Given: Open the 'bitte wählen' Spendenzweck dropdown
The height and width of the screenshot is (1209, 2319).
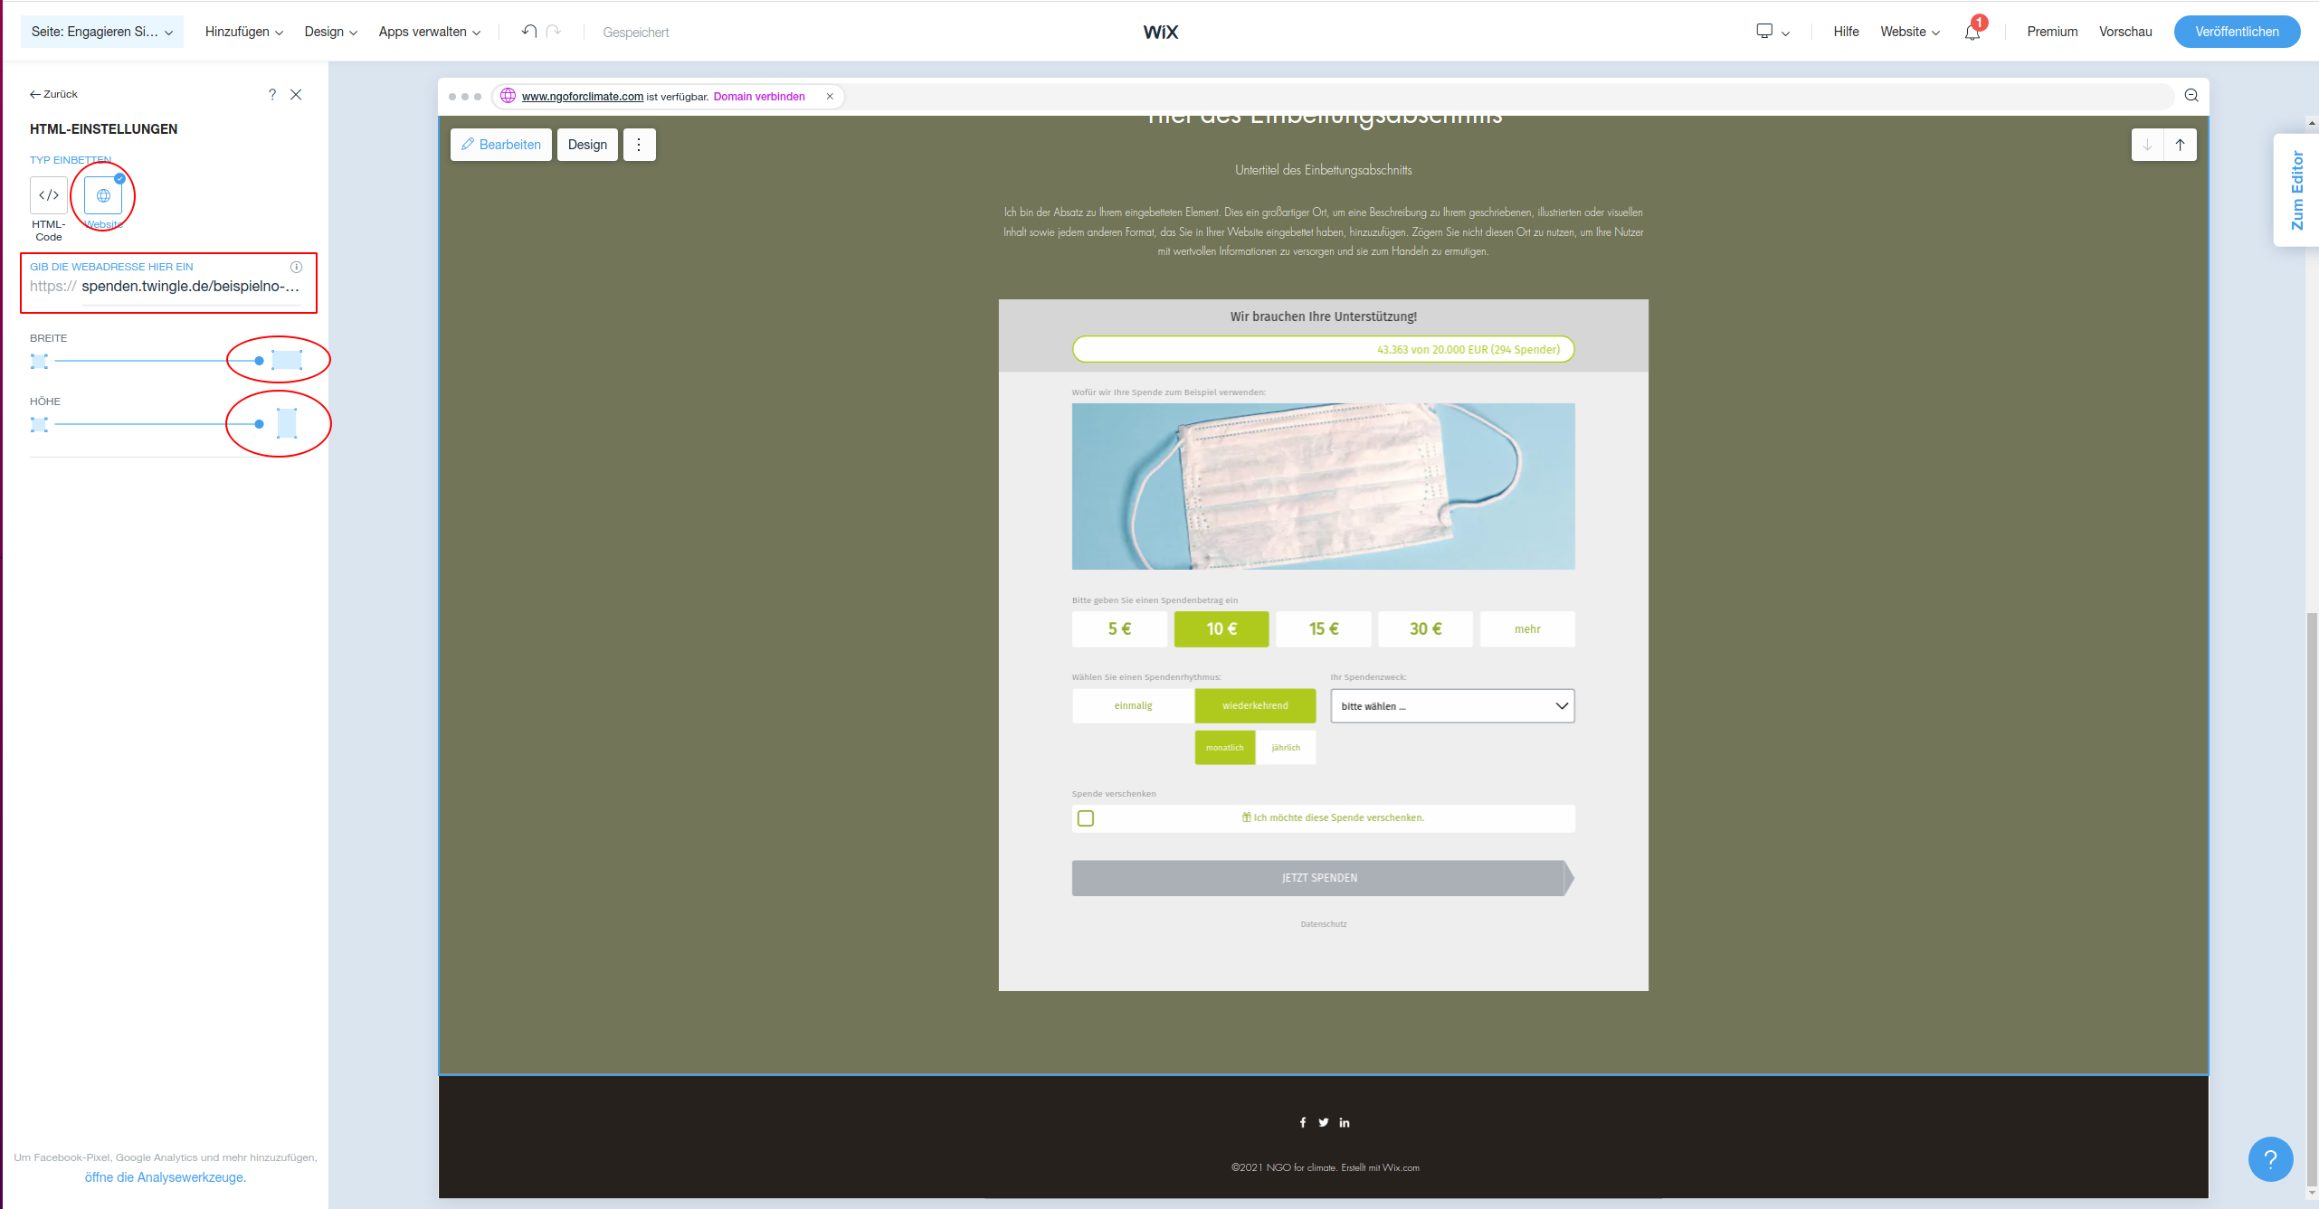Looking at the screenshot, I should (1452, 706).
